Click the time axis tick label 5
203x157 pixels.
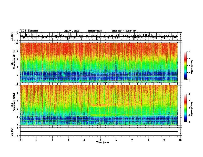[x=100, y=140]
